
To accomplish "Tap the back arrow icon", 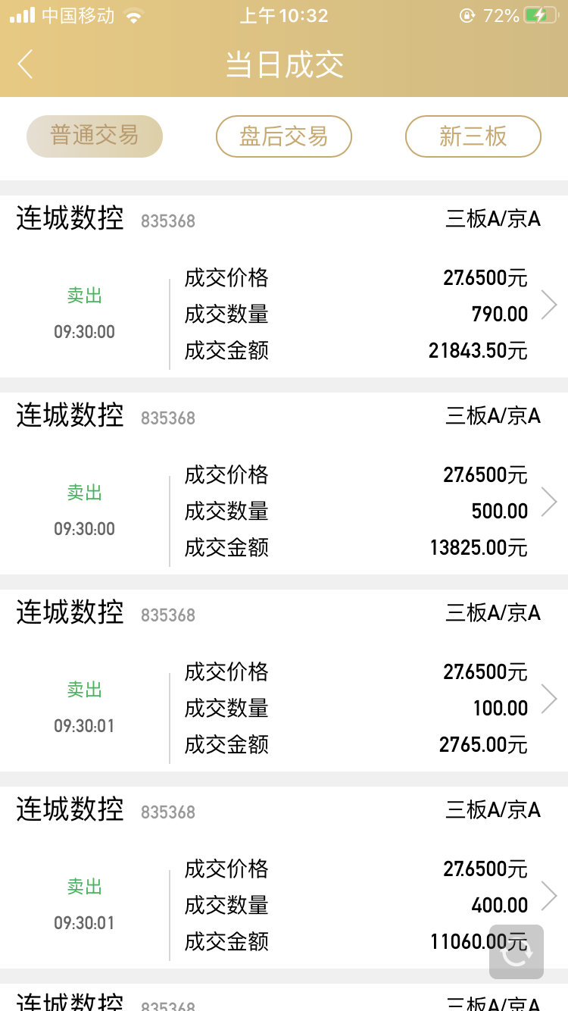I will pos(26,64).
